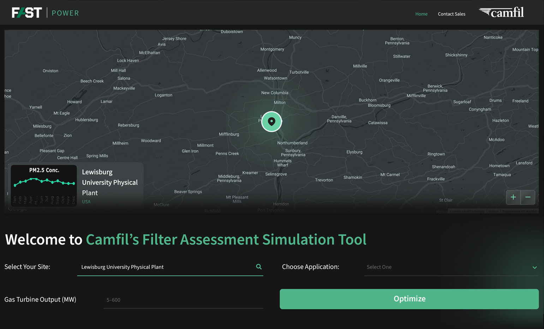Click the chevron arrow beside Select One

click(x=534, y=268)
